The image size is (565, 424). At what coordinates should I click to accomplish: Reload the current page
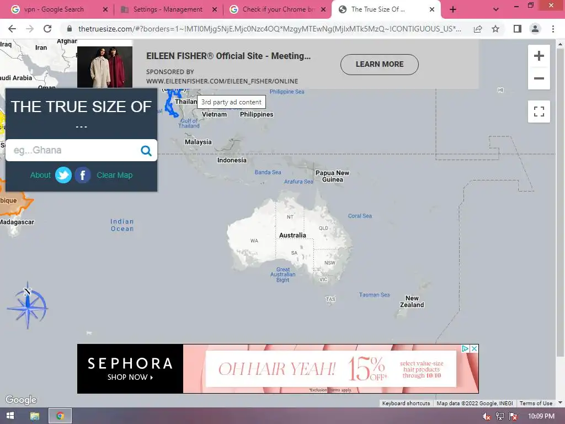tap(47, 29)
